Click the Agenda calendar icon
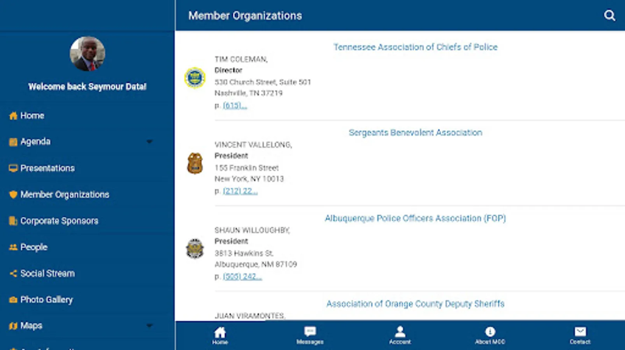The width and height of the screenshot is (625, 350). 13,142
